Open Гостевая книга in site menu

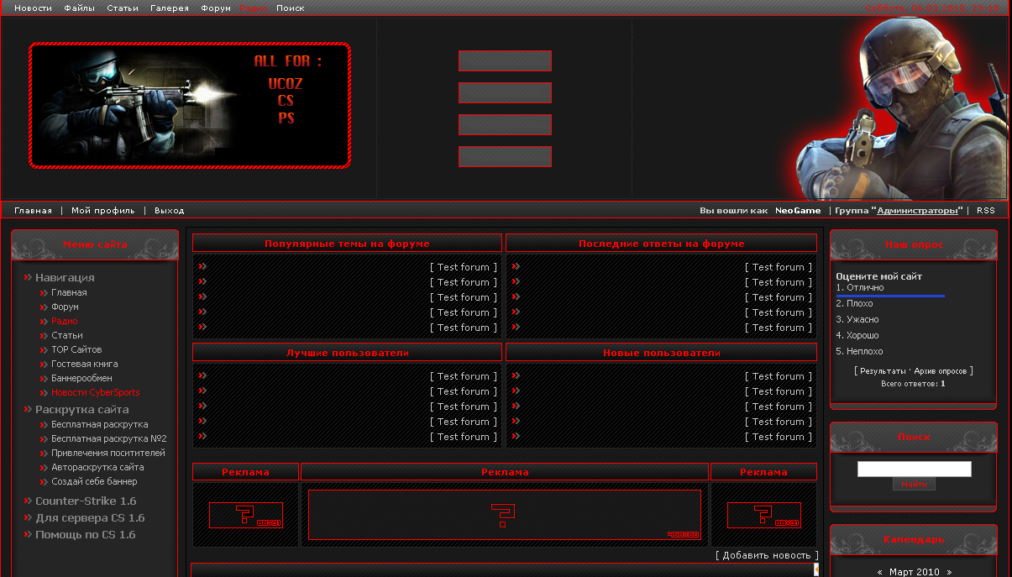(x=84, y=364)
